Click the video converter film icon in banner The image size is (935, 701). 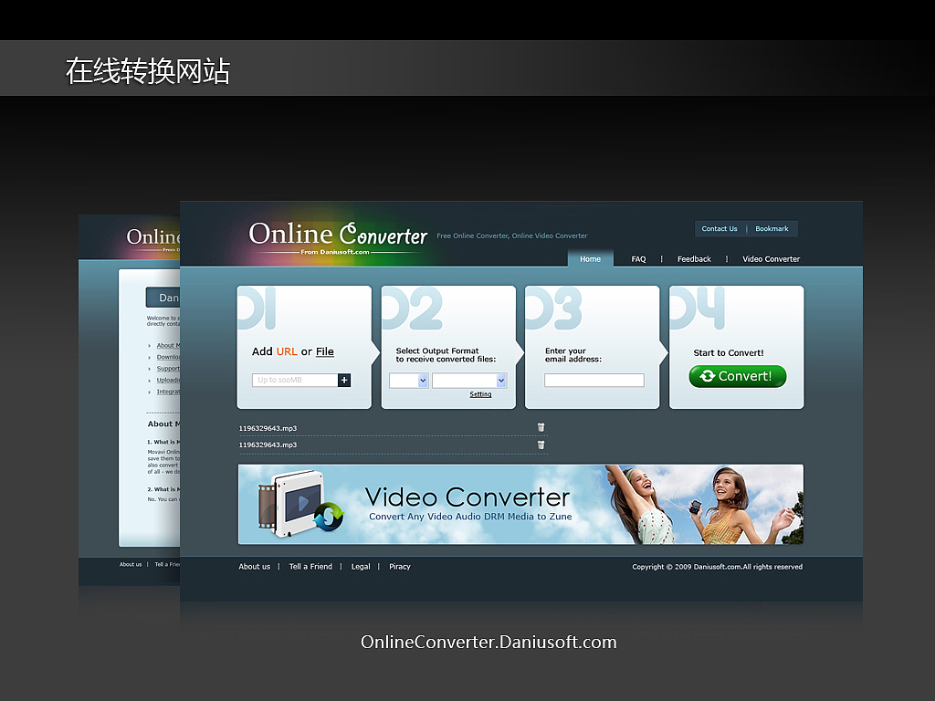(300, 503)
